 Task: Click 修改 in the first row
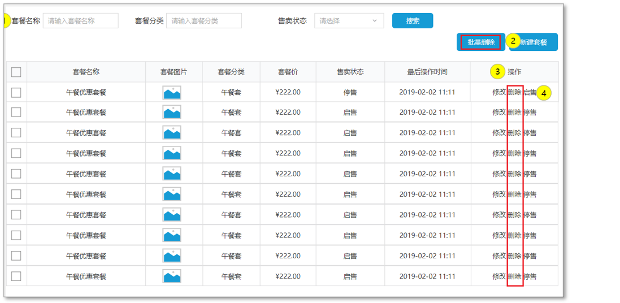pos(499,93)
